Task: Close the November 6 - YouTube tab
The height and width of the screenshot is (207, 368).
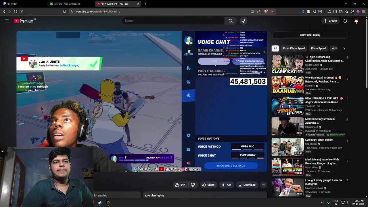Action: [x=138, y=4]
